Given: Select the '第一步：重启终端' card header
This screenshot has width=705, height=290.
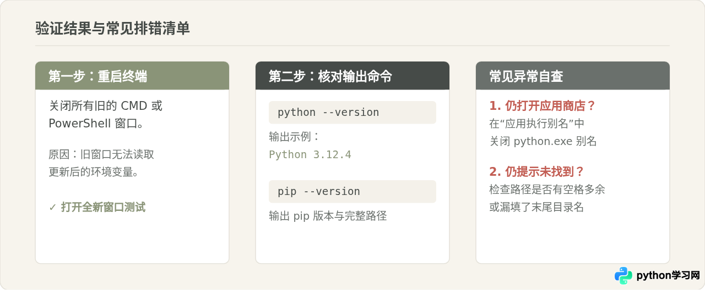Looking at the screenshot, I should point(132,76).
